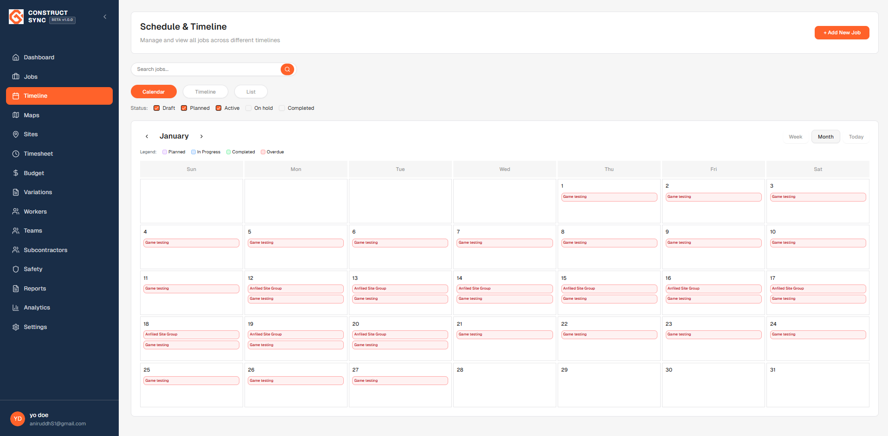Select the Overdue legend color swatch
The height and width of the screenshot is (436, 888).
(263, 152)
